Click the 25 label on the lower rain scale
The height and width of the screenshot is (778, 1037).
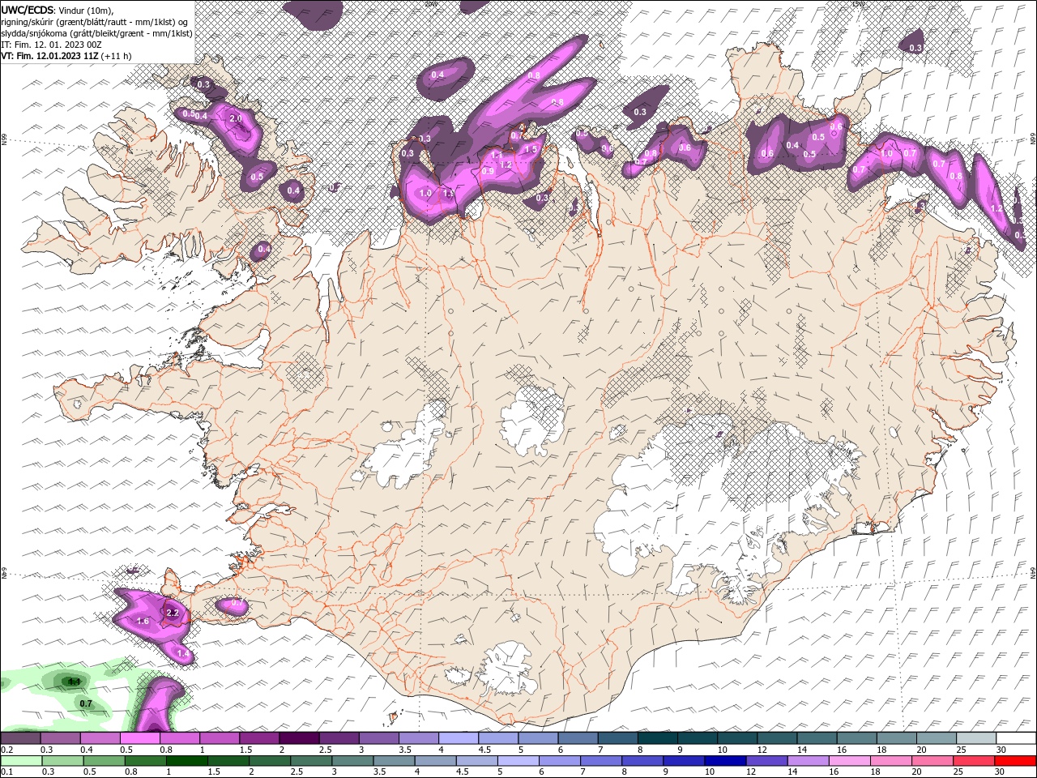click(x=958, y=772)
